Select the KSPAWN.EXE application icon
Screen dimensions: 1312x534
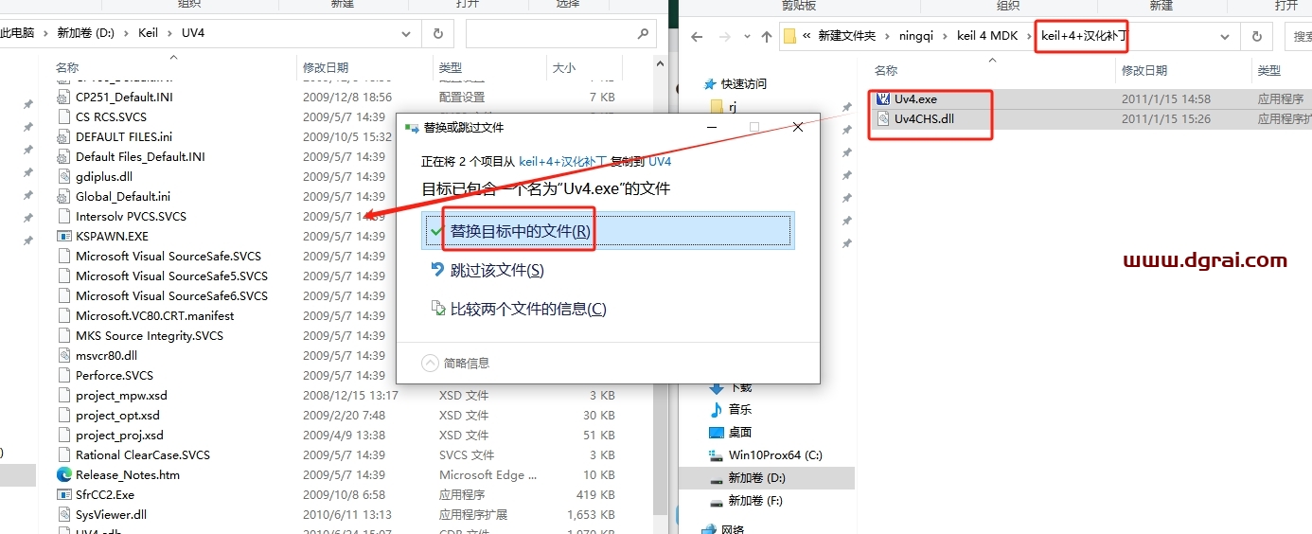[63, 236]
